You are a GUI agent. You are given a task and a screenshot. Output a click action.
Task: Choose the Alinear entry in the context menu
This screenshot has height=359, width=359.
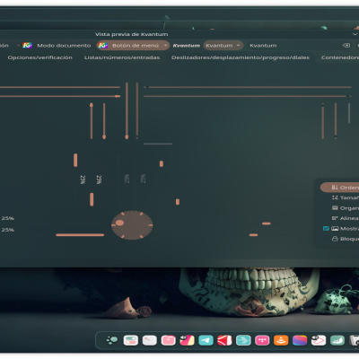340,218
